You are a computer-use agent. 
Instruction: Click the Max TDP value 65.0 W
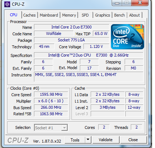[x=101, y=33]
